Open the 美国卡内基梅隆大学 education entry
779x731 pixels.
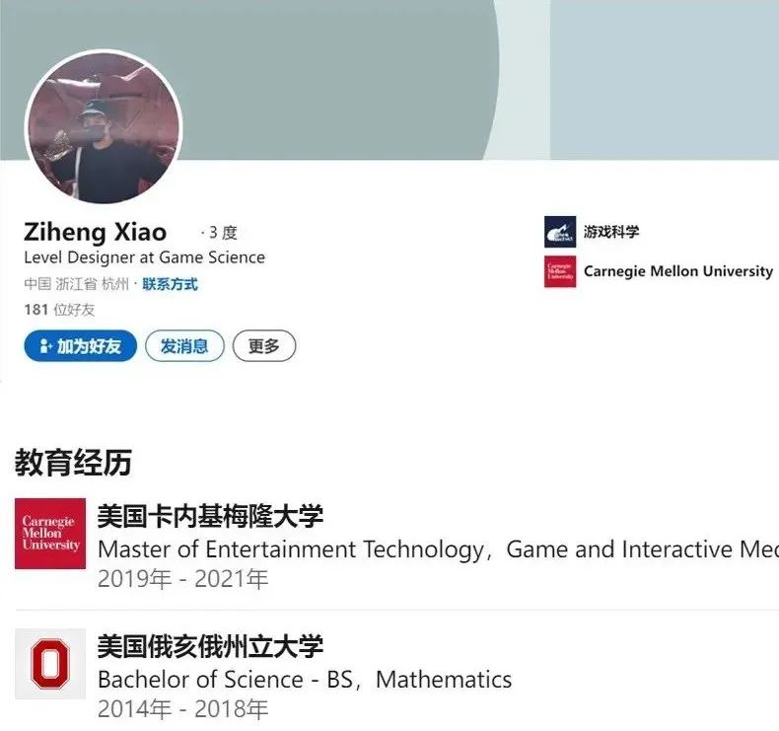[210, 515]
